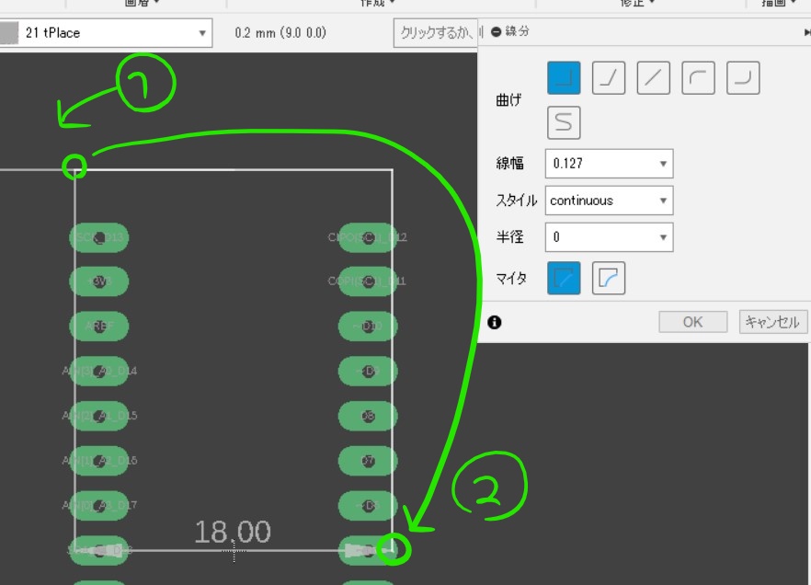Open the スタイル dropdown showing continuous
Image resolution: width=811 pixels, height=585 pixels.
(x=609, y=201)
